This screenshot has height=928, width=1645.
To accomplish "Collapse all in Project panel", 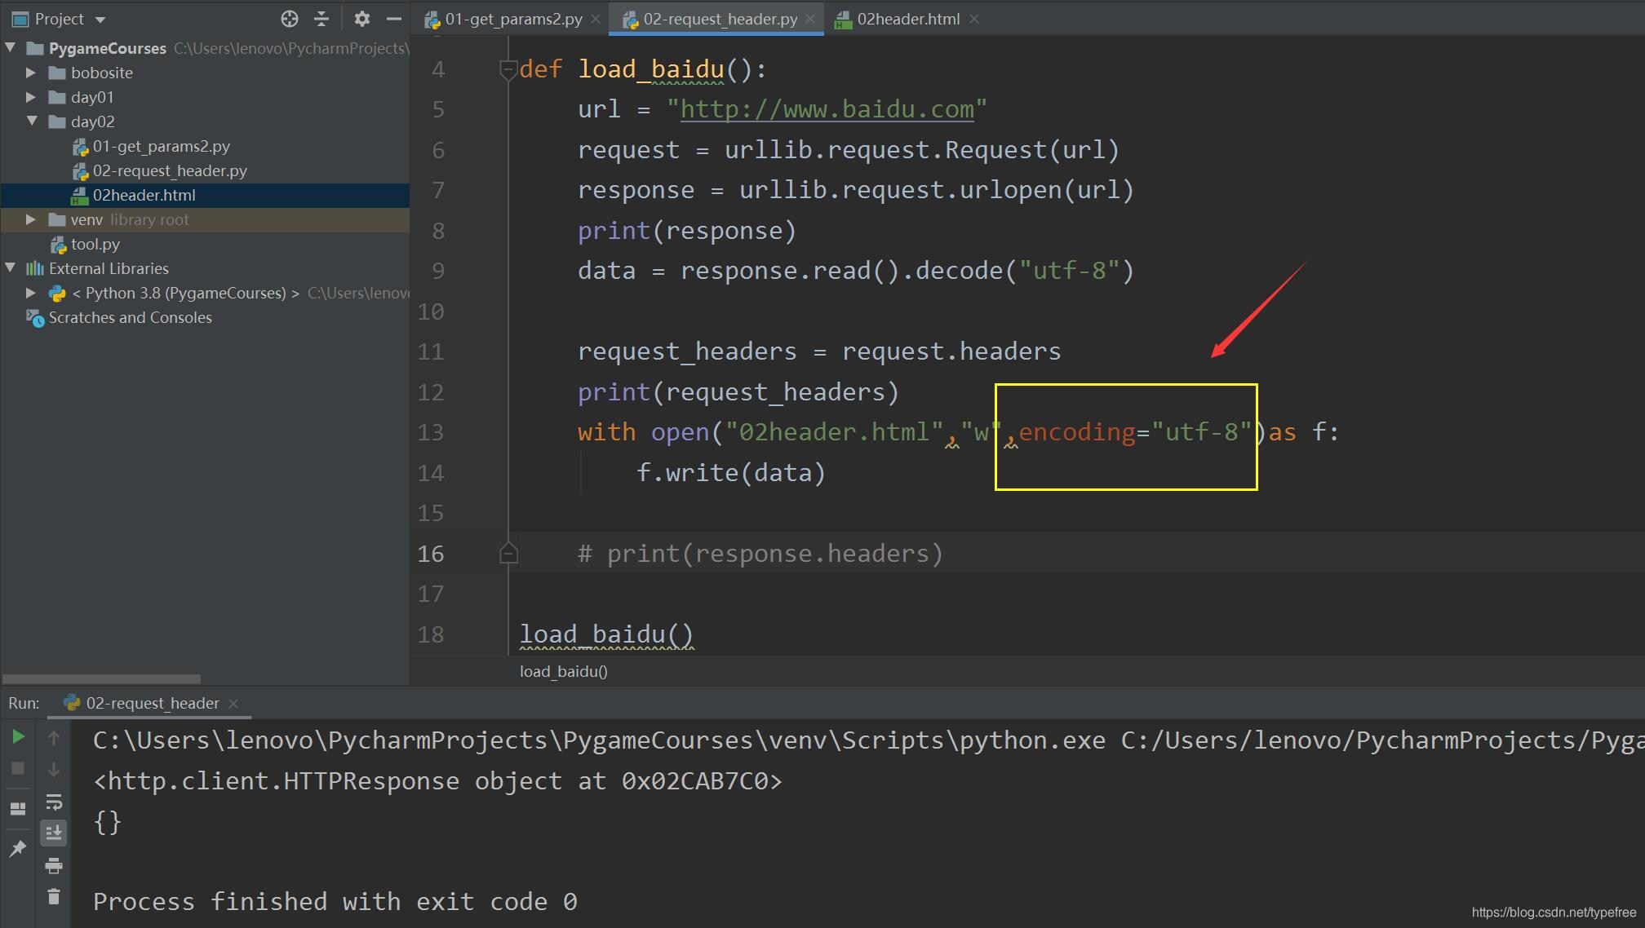I will point(321,19).
